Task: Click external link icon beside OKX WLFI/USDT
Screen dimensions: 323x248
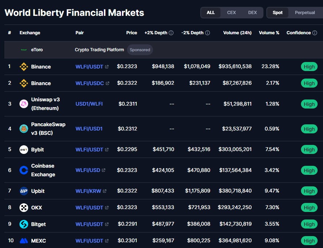Action: 107,208
